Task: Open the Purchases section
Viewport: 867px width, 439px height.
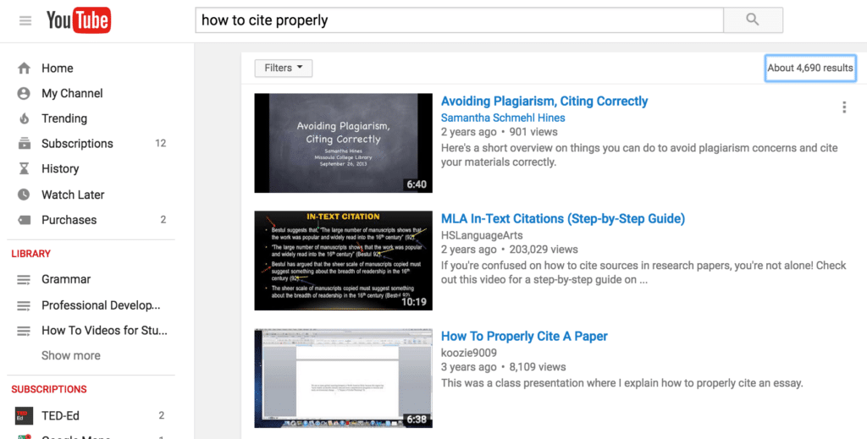Action: coord(69,220)
